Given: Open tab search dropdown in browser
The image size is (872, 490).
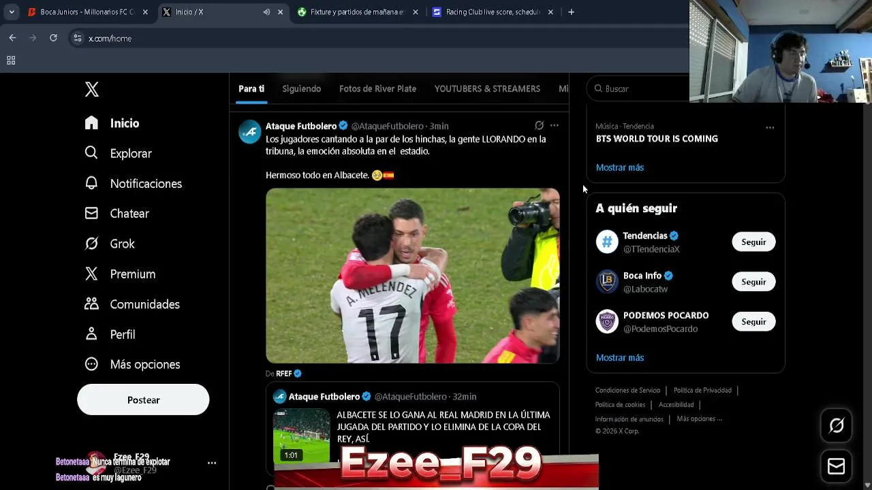Looking at the screenshot, I should (x=12, y=12).
